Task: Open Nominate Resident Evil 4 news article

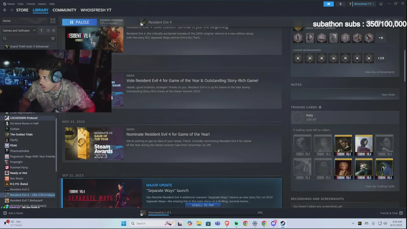Action: [172, 144]
